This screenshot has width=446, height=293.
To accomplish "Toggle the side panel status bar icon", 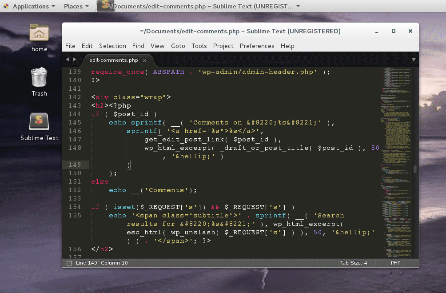I will 69,263.
